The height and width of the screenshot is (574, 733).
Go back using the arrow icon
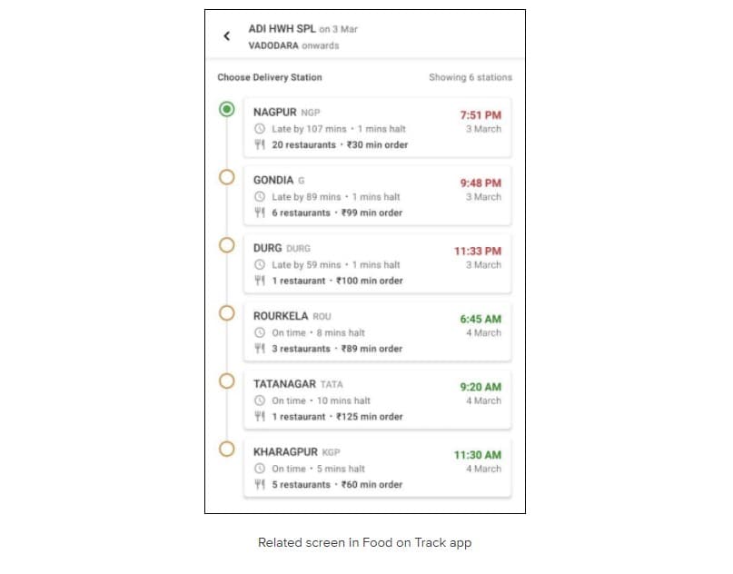coord(227,36)
